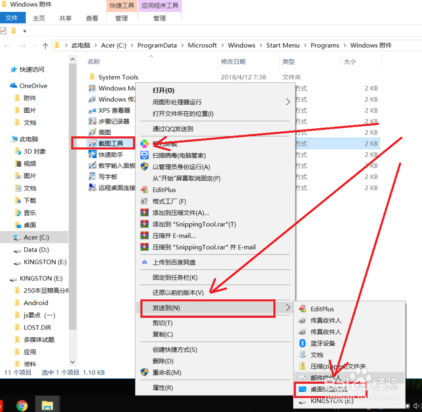The height and width of the screenshot is (412, 422).
Task: Sort by 类型 column header
Action: tap(288, 62)
